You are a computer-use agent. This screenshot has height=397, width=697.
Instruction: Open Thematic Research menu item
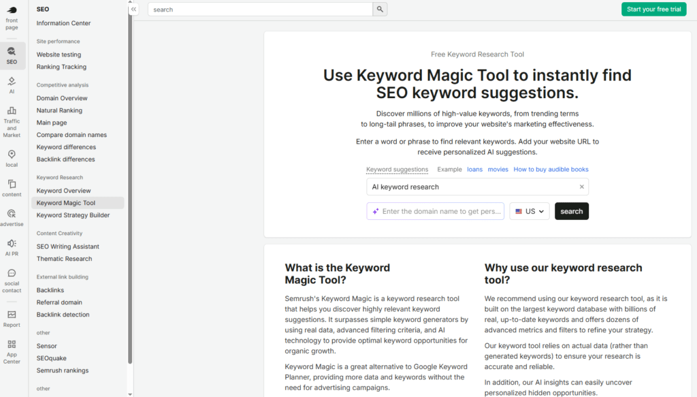point(64,259)
